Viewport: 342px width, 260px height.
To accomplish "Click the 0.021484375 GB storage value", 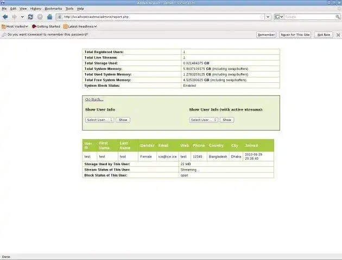I will (196, 63).
